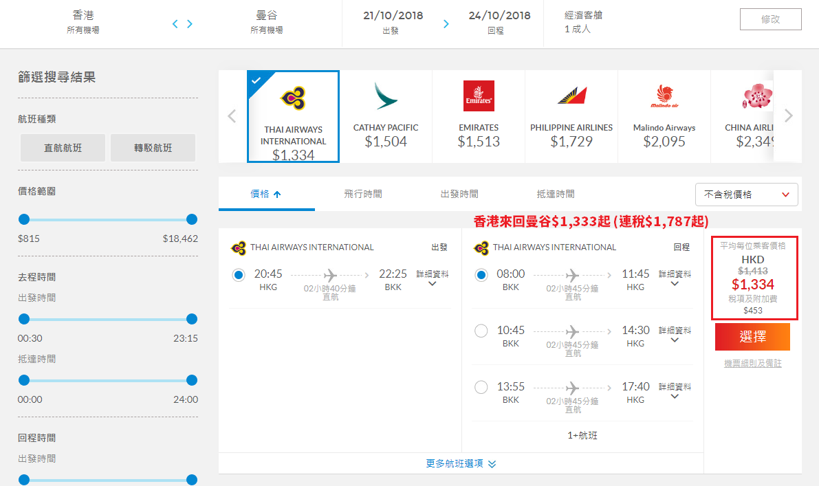Click the Emirates logo
819x486 pixels.
pyautogui.click(x=479, y=96)
